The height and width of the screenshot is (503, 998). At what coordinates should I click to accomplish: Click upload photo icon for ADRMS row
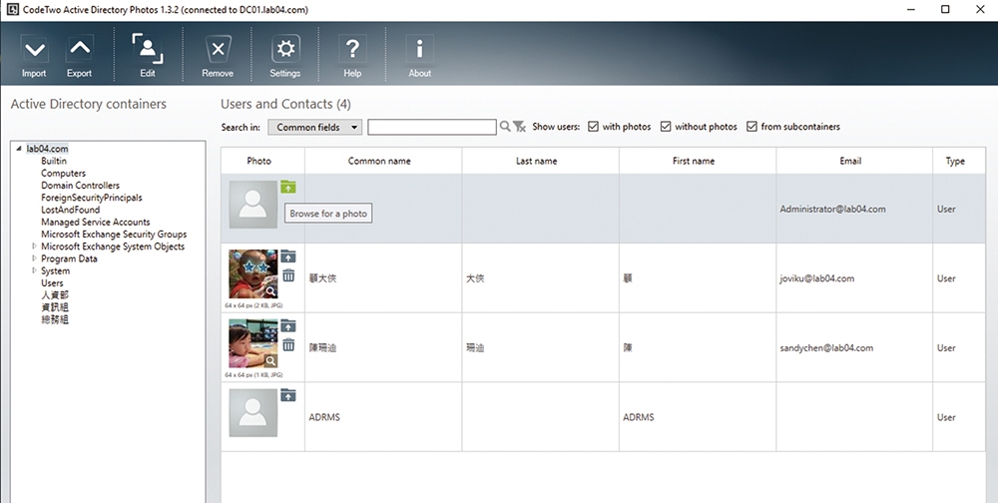(288, 395)
